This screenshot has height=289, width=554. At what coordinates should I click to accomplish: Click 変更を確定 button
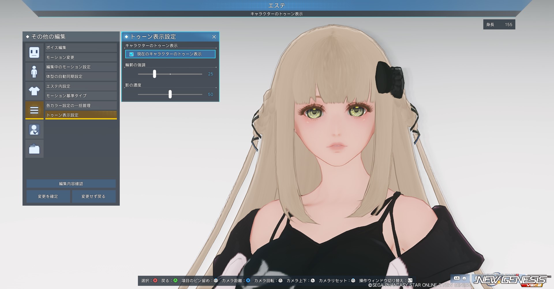(x=48, y=196)
